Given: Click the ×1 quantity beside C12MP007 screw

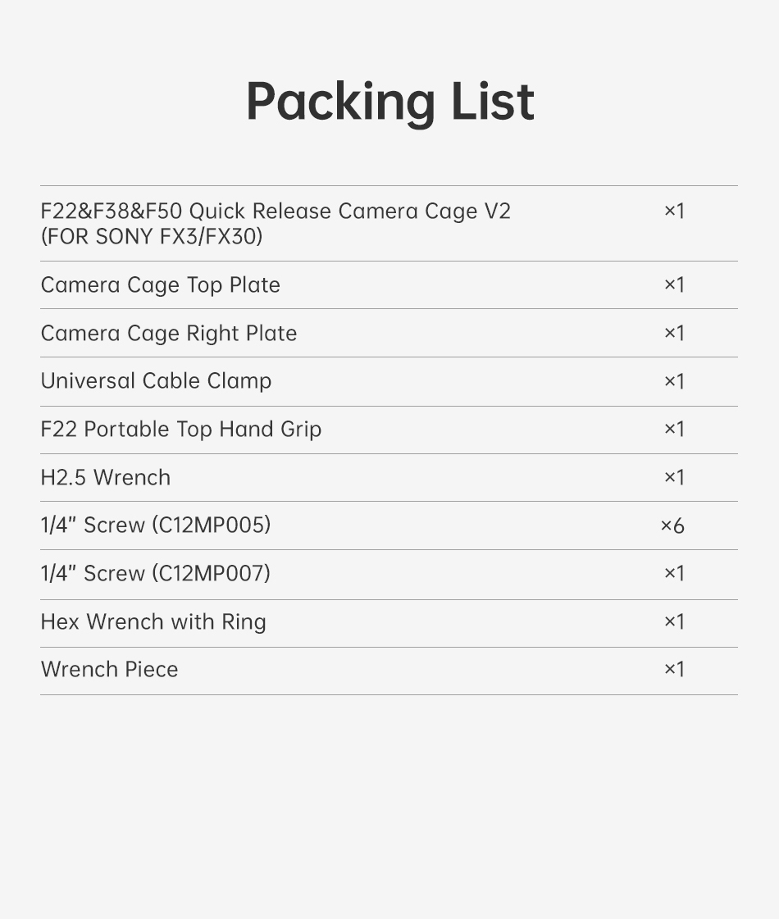Looking at the screenshot, I should [674, 572].
